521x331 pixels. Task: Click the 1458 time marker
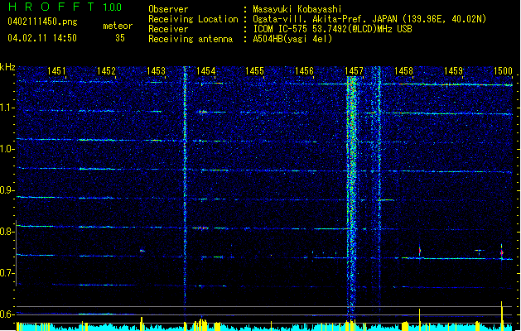pyautogui.click(x=403, y=70)
